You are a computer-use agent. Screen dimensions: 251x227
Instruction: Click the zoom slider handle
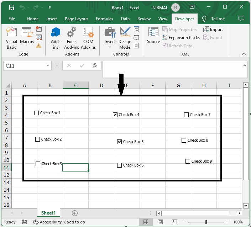[206, 222]
